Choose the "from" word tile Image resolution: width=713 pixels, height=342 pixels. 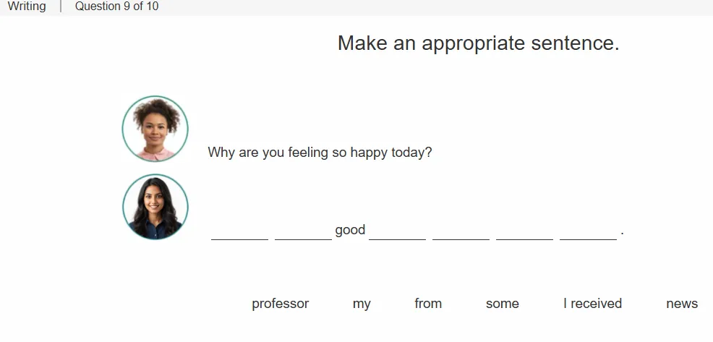pos(428,304)
